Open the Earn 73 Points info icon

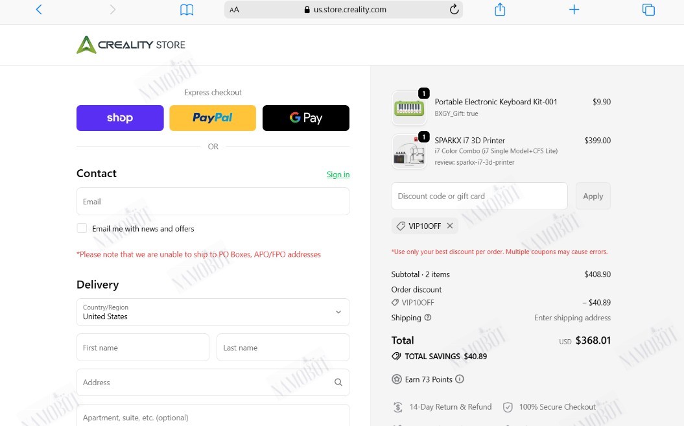459,379
